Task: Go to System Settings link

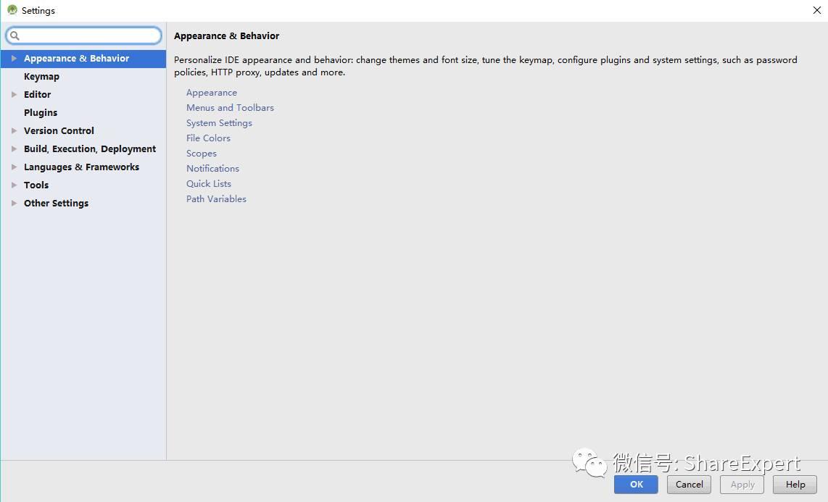Action: tap(219, 123)
